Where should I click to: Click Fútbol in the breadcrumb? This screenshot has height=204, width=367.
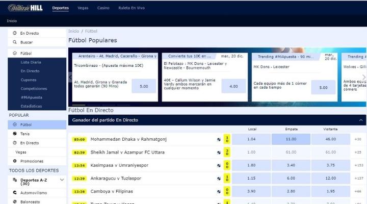click(x=91, y=31)
